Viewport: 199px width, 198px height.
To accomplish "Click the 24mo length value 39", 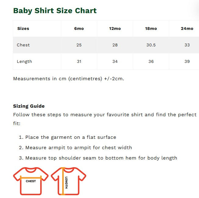I will tap(187, 62).
